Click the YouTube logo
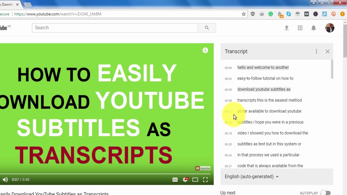This screenshot has height=195, width=347. (x=4, y=28)
